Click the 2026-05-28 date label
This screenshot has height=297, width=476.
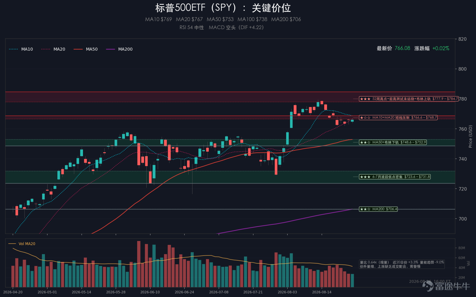click(x=116, y=292)
